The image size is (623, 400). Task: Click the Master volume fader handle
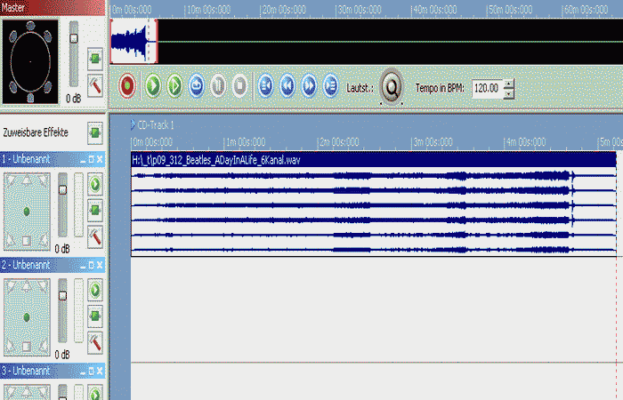[74, 36]
